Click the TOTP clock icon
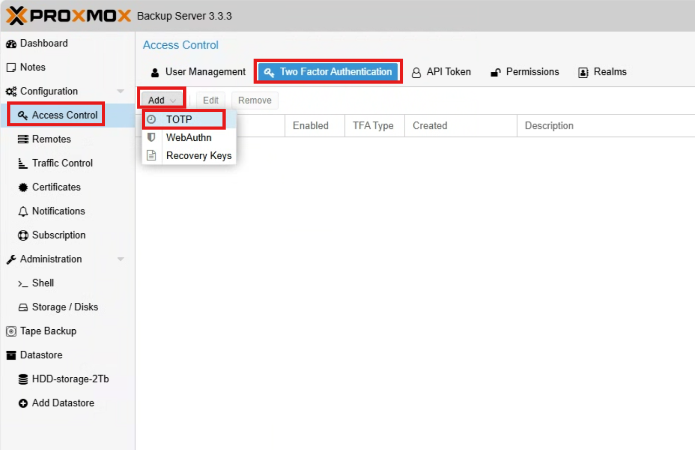Image resolution: width=695 pixels, height=450 pixels. pyautogui.click(x=151, y=119)
